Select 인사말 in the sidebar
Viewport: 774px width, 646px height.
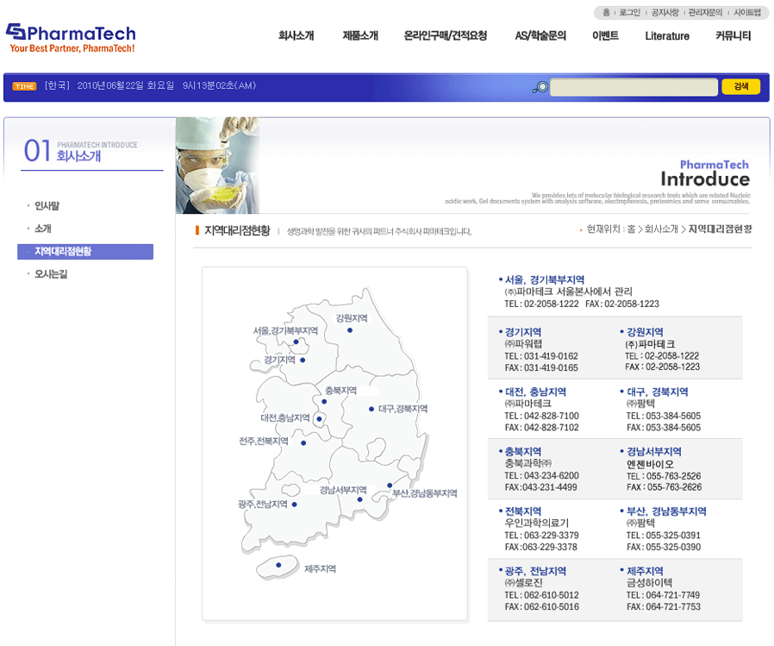click(47, 205)
